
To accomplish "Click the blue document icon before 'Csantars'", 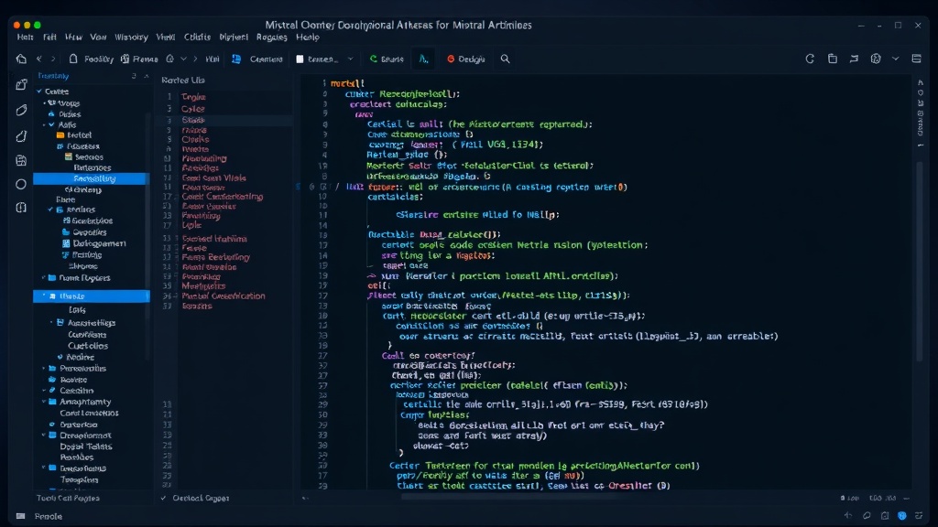I will point(236,59).
